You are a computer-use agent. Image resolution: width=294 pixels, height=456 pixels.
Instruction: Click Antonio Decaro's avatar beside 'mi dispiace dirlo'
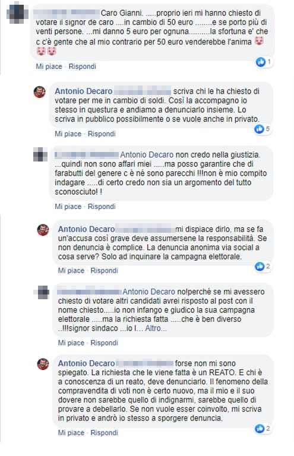(43, 230)
